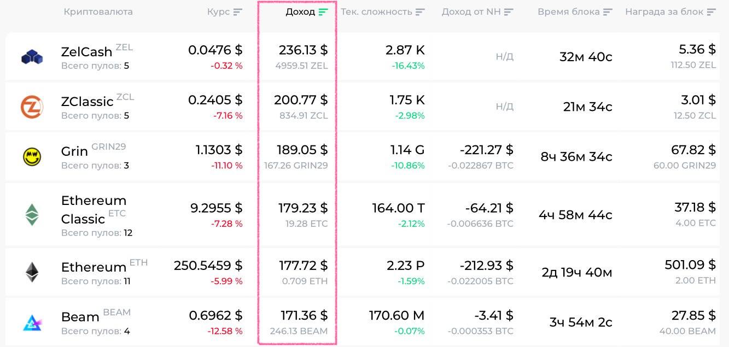Click the Grin smiley logo
This screenshot has width=729, height=347.
tap(32, 157)
